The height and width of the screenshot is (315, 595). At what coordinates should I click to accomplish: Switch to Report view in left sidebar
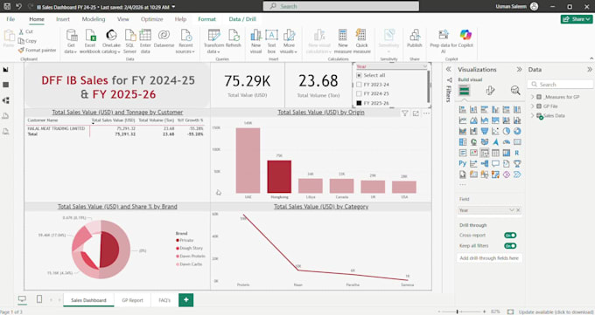(6, 70)
